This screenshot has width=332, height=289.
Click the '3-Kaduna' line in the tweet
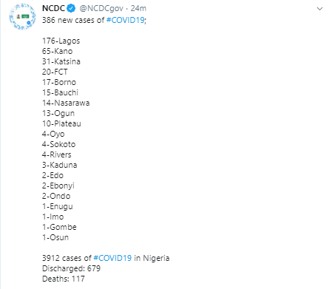tap(59, 165)
